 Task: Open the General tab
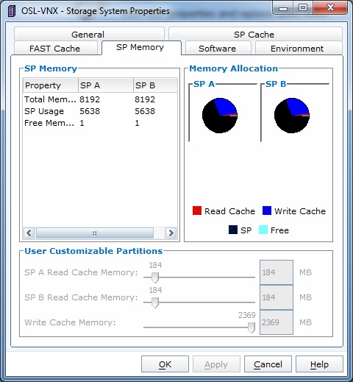(x=89, y=34)
